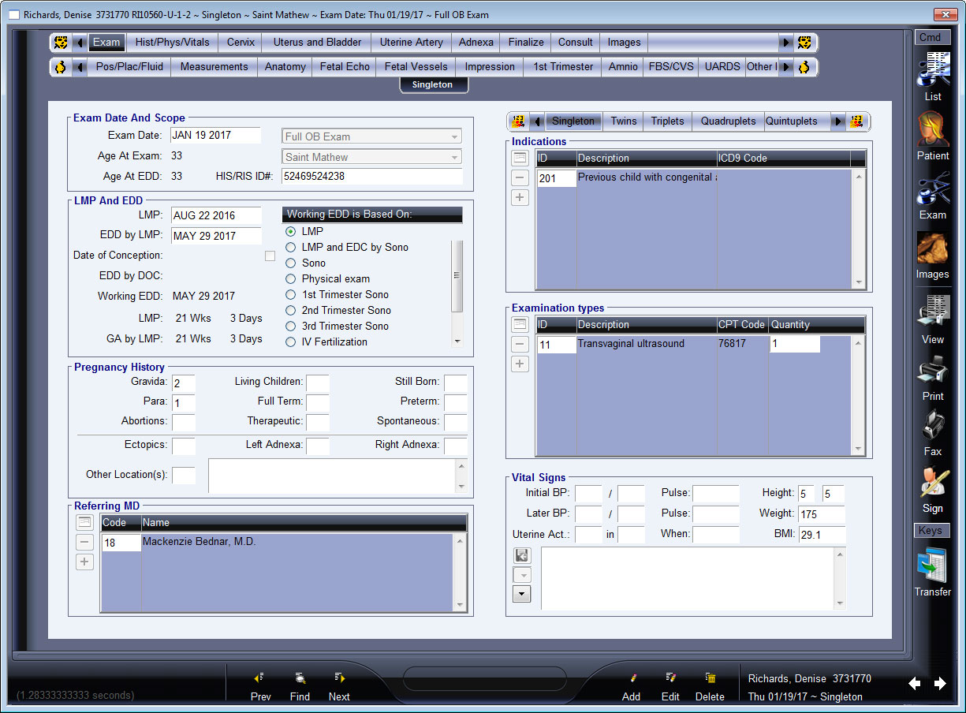Switch to Hist/Phys/Vitals tab

click(172, 43)
